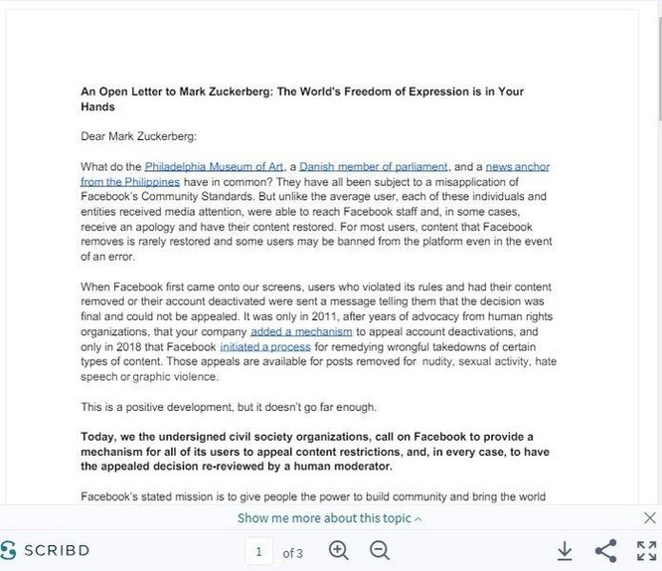Viewport: 662px width, 571px height.
Task: Close the 'Show me more' banner
Action: point(650,517)
